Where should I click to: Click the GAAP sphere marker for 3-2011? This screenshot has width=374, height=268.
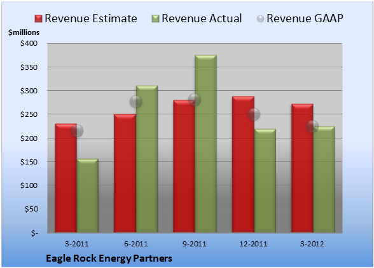tap(77, 131)
